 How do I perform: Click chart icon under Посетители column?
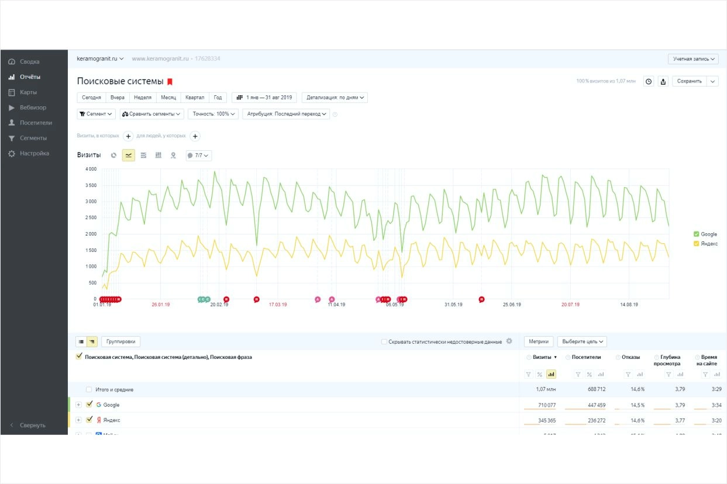click(x=601, y=374)
